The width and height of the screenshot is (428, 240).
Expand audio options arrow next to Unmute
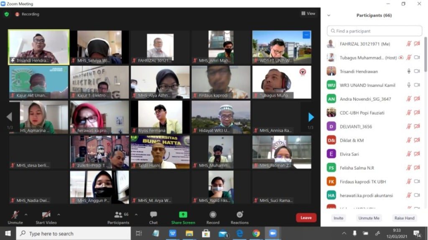click(26, 215)
